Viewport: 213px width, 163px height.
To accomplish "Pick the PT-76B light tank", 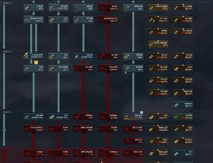I will click(83, 19).
